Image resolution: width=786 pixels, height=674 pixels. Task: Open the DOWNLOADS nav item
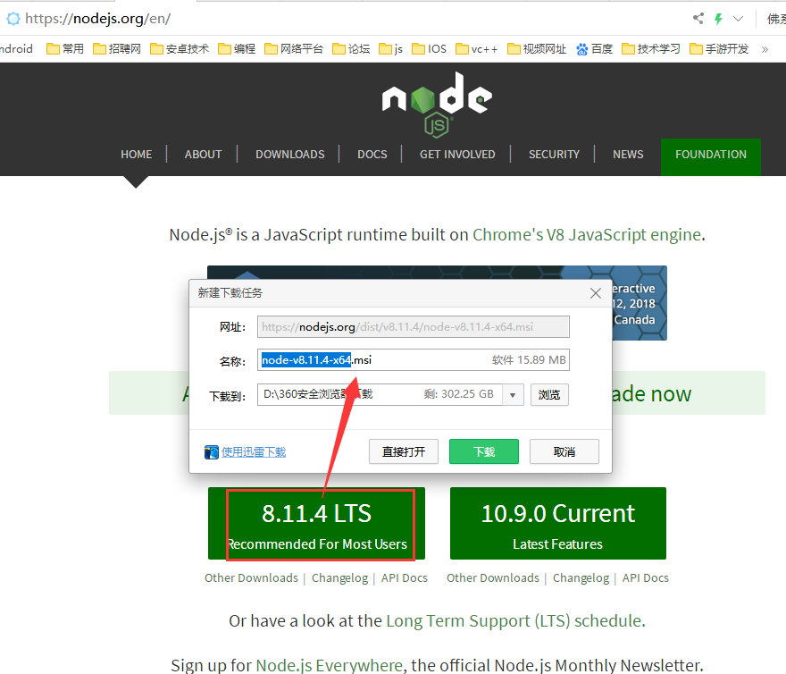click(x=290, y=155)
